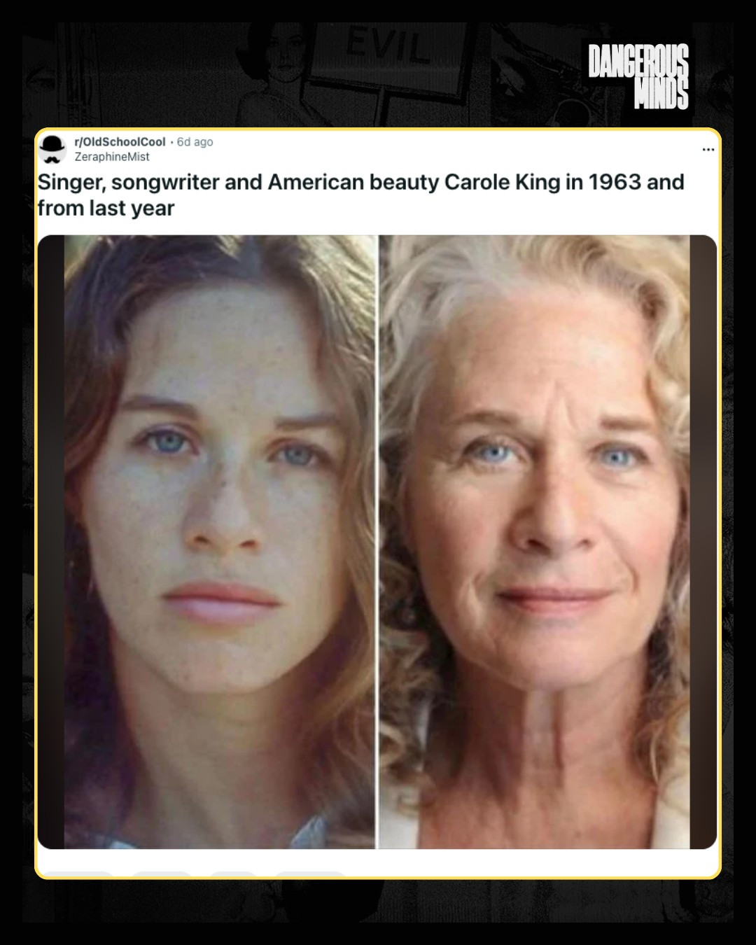This screenshot has height=945, width=756.
Task: Open the Carole King post title
Action: click(x=360, y=195)
